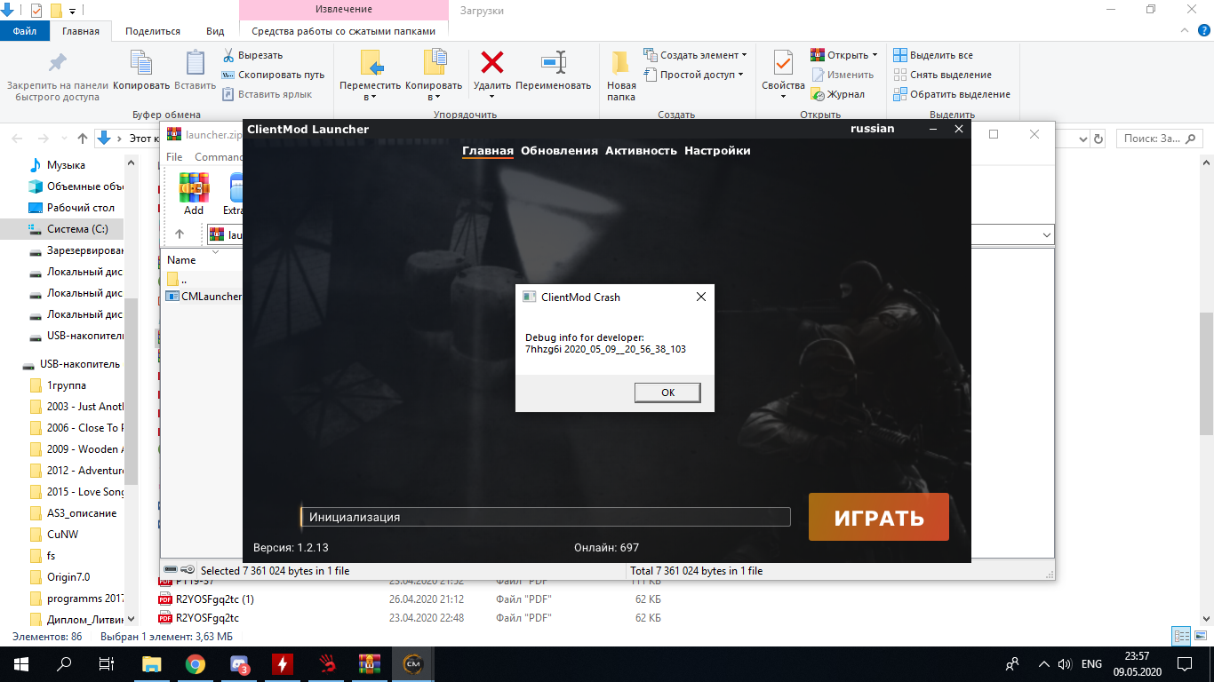
Task: Open the russian language dropdown
Action: point(872,129)
